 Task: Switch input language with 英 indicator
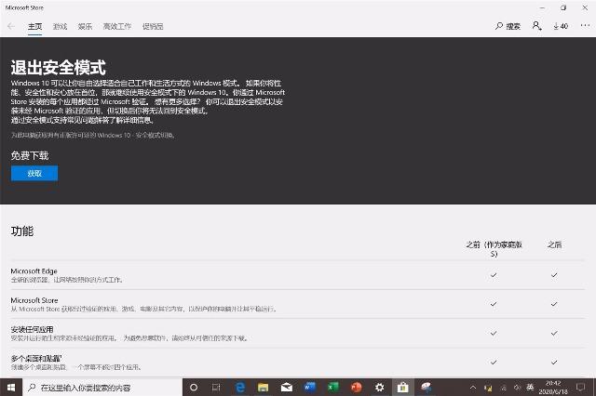click(530, 388)
